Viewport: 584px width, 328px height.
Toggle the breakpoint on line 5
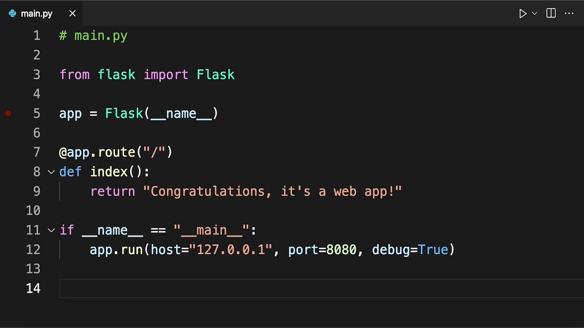(x=8, y=113)
